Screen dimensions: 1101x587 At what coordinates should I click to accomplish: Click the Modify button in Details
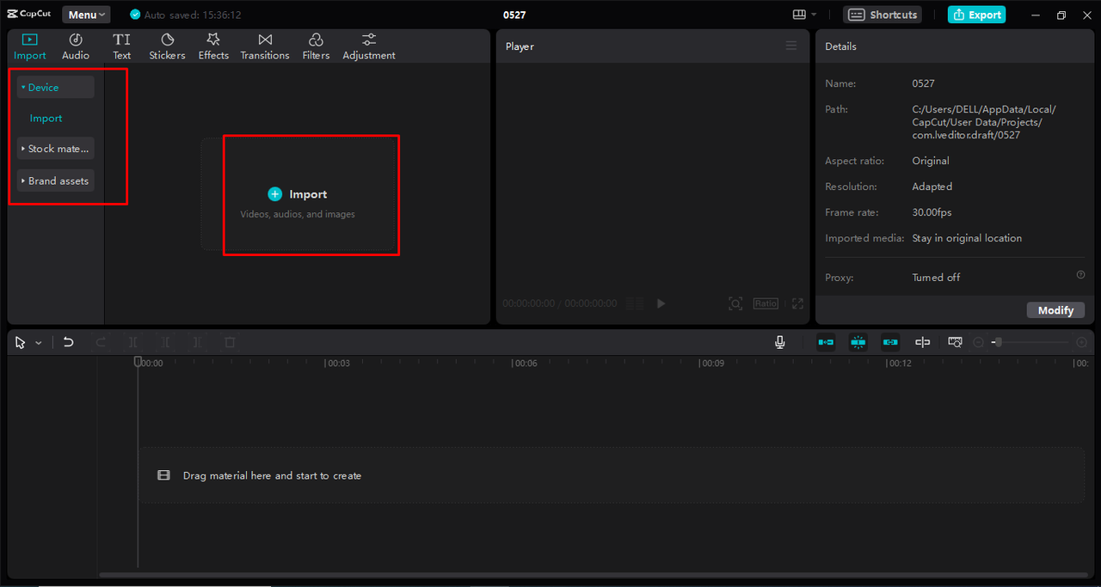pos(1055,310)
